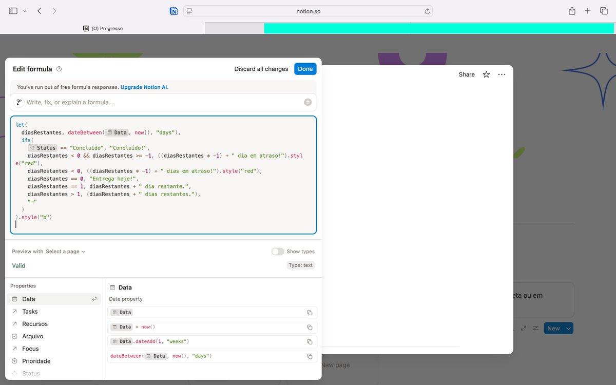This screenshot has width=616, height=385.
Task: Open a new tab with the plus icon
Action: click(x=588, y=11)
